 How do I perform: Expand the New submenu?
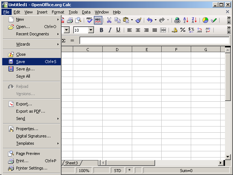point(32,19)
